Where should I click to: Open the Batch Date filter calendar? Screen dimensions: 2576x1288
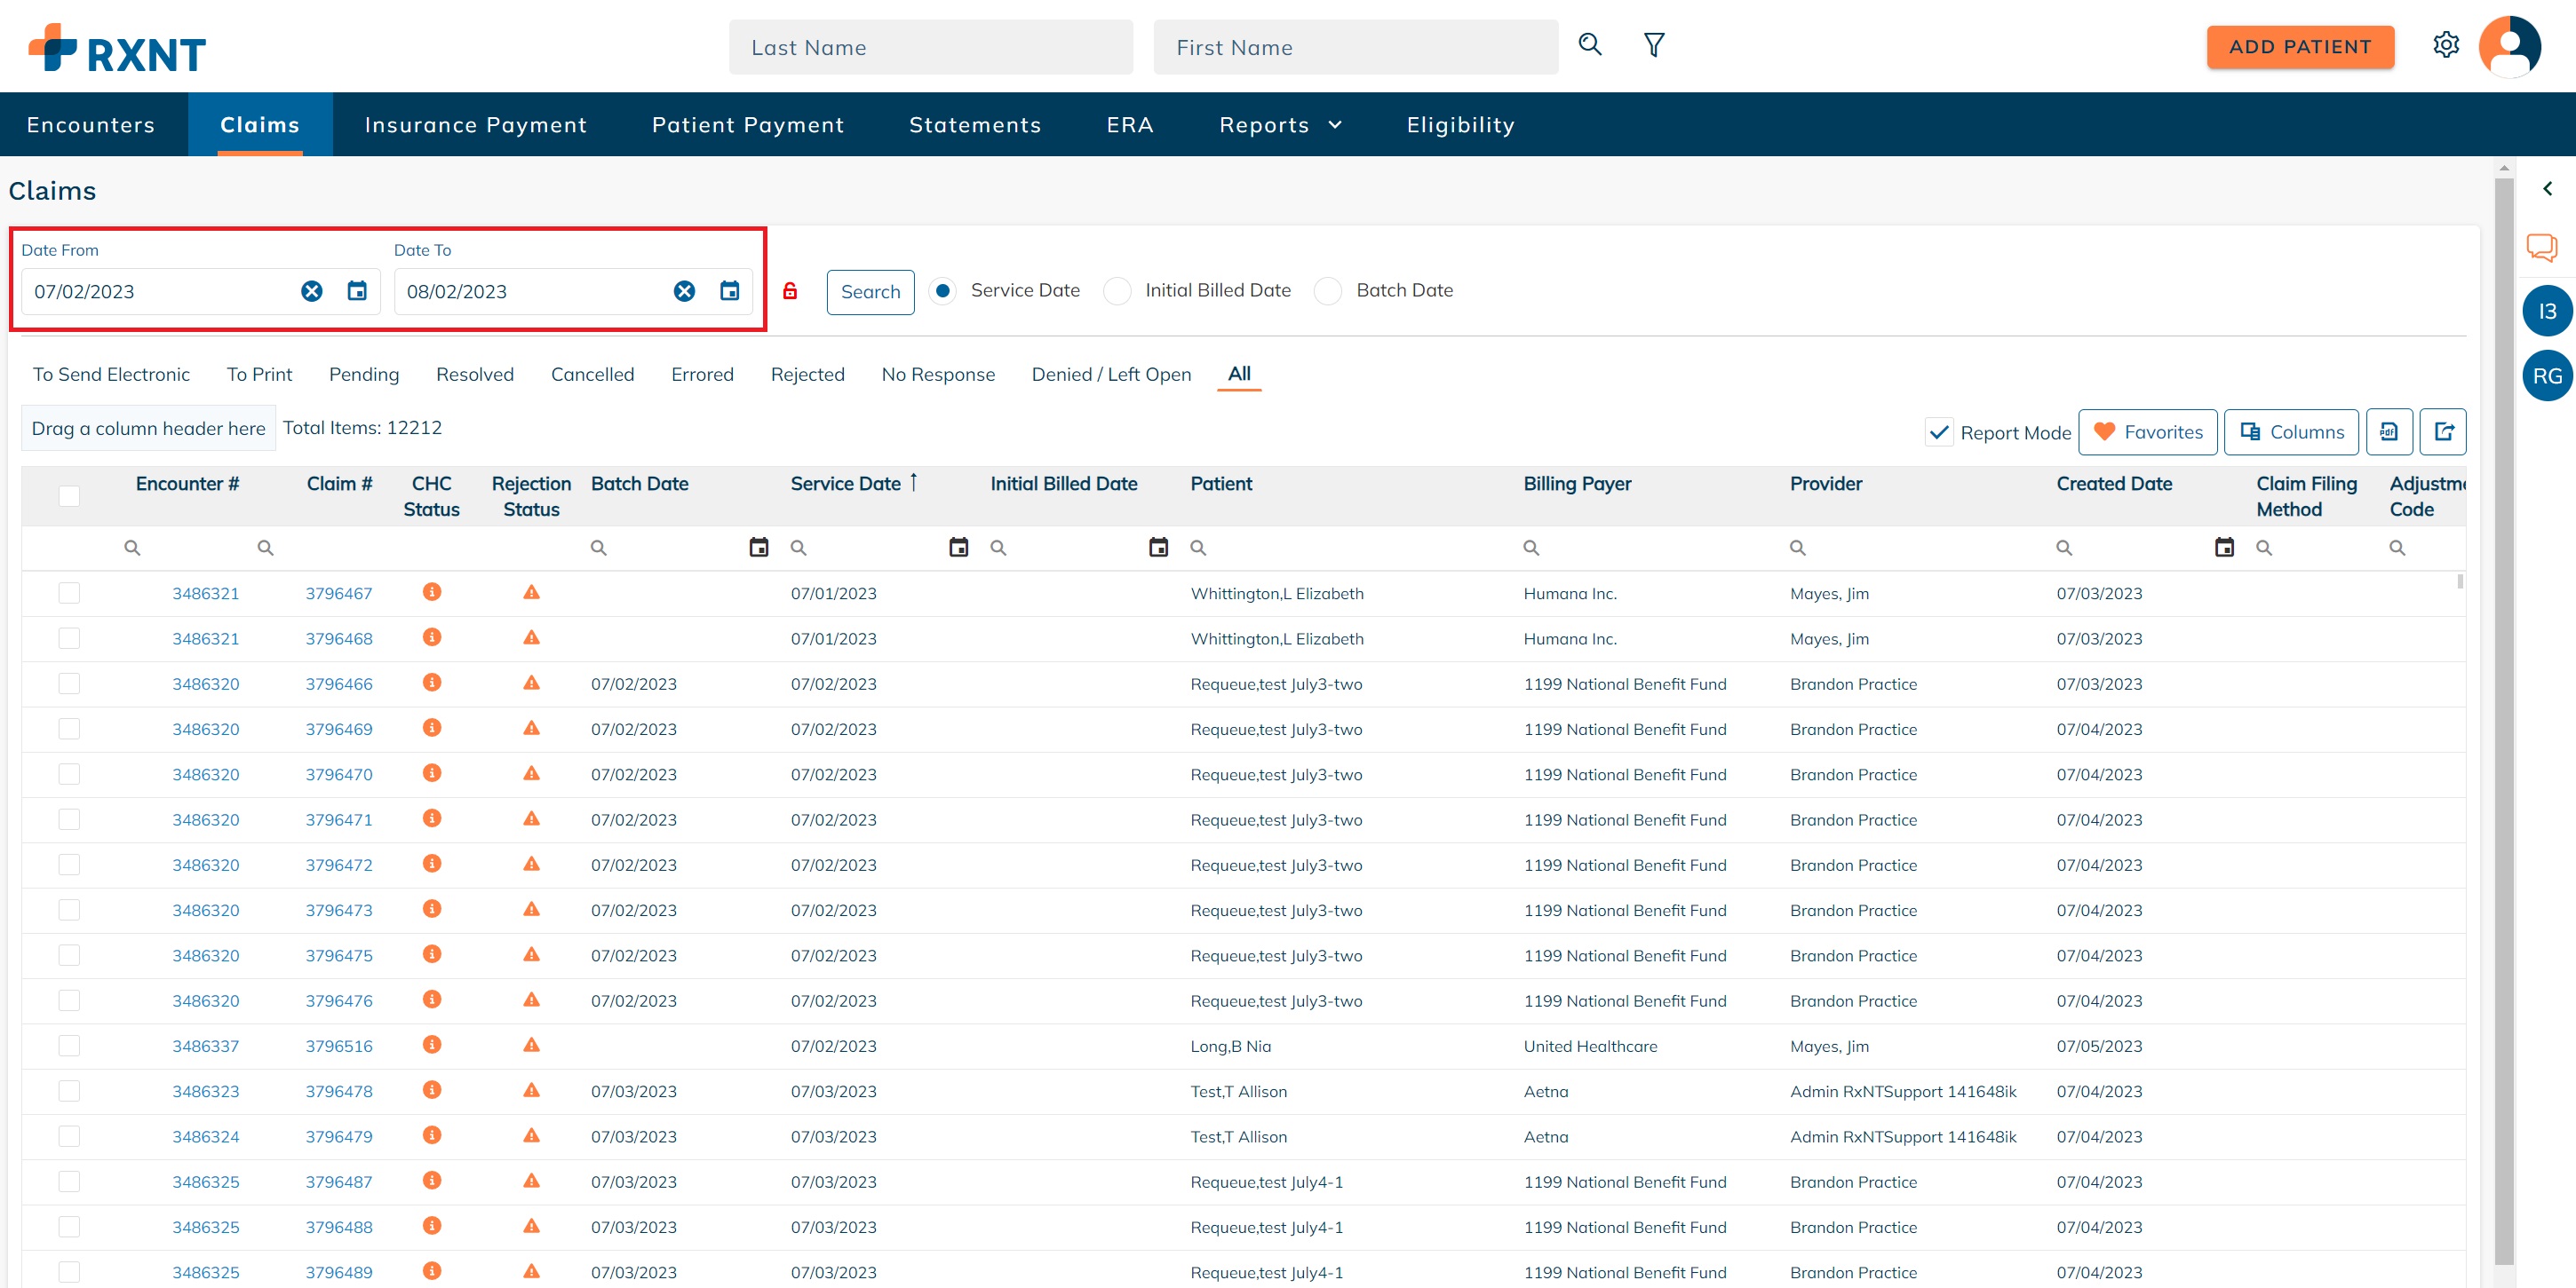click(x=759, y=548)
